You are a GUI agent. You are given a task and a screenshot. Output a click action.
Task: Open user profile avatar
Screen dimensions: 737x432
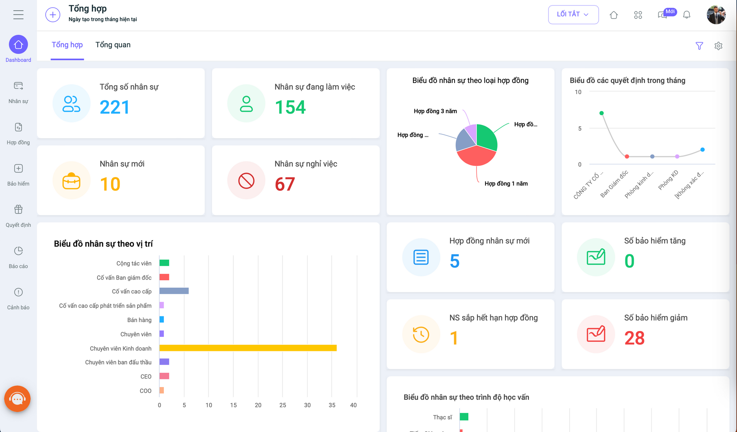[x=716, y=15]
